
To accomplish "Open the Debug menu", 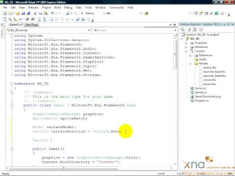I will [x=68, y=7].
